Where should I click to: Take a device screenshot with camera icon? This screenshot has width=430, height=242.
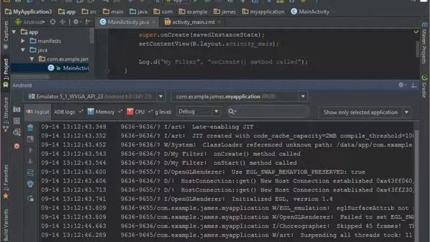[x=17, y=110]
